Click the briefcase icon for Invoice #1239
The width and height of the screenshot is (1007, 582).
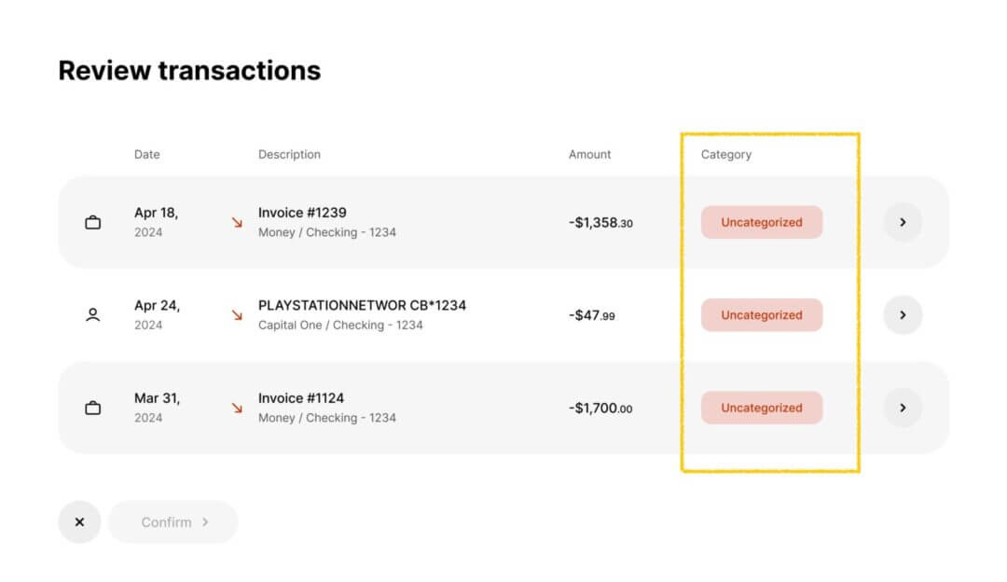tap(92, 222)
